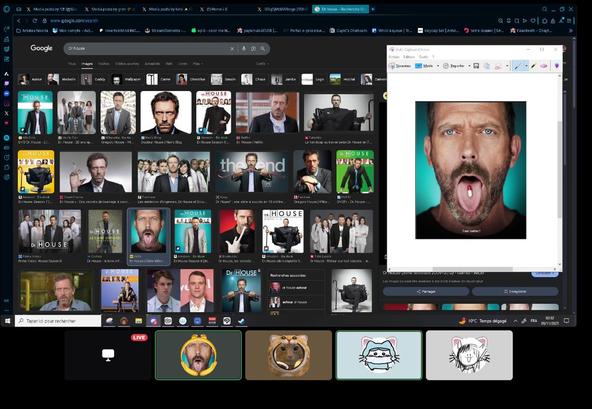The height and width of the screenshot is (409, 592).
Task: Open the Windows Start button
Action: (7, 321)
